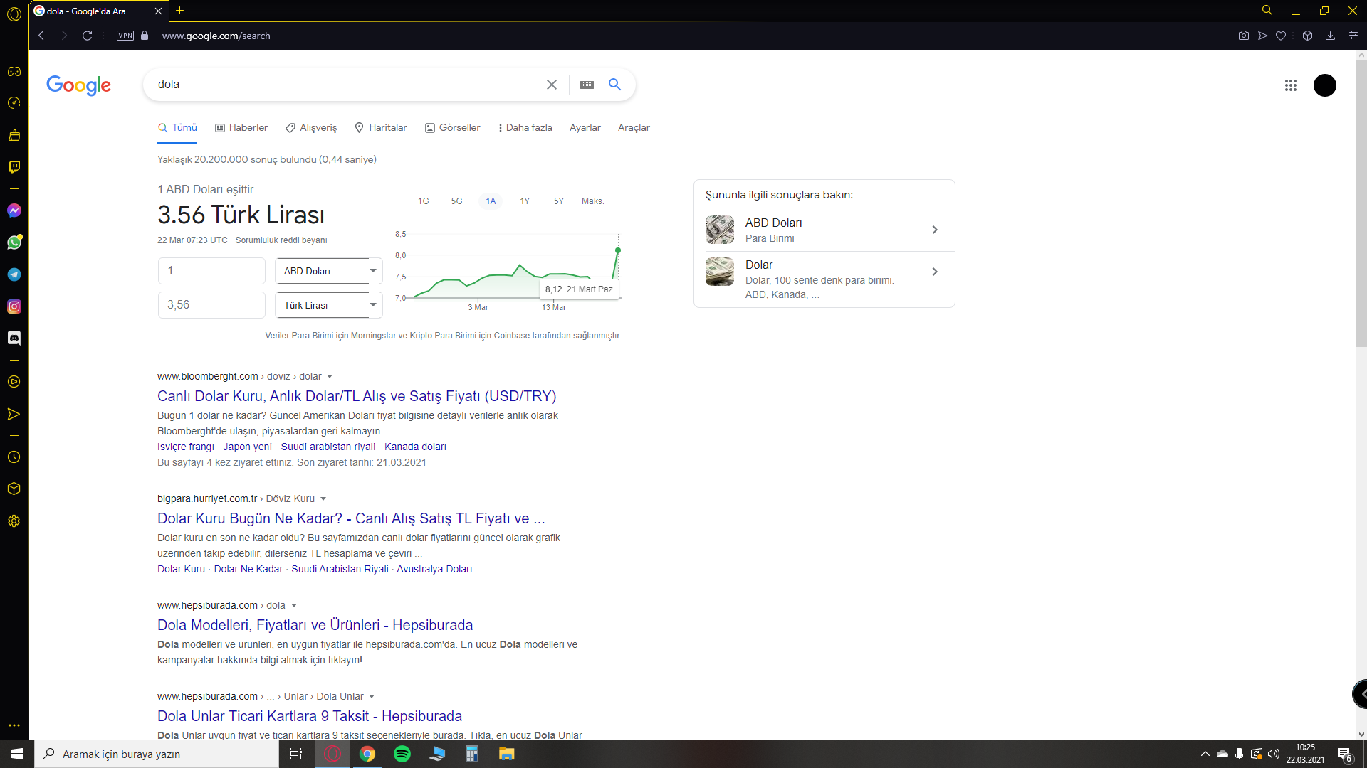Open Dola Modelleri Hepsiburada link

[x=315, y=625]
